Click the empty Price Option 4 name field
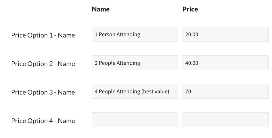The height and width of the screenshot is (138, 272). tap(135, 120)
